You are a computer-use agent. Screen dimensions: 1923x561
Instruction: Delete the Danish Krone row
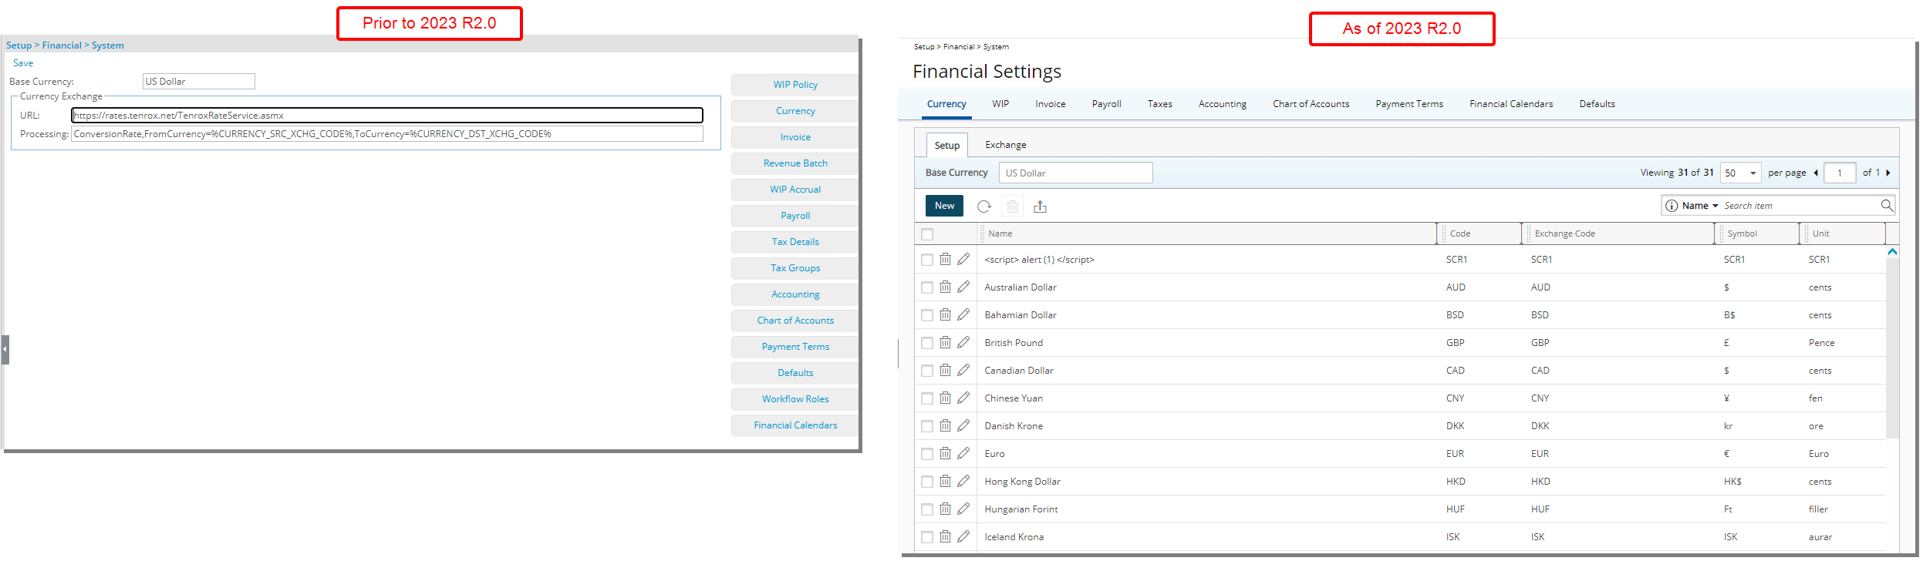click(945, 425)
